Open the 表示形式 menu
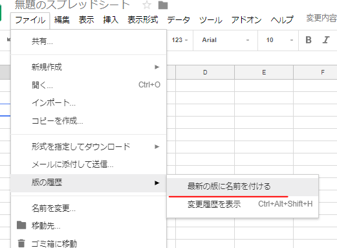Image resolution: width=337 pixels, height=248 pixels. coord(143,20)
